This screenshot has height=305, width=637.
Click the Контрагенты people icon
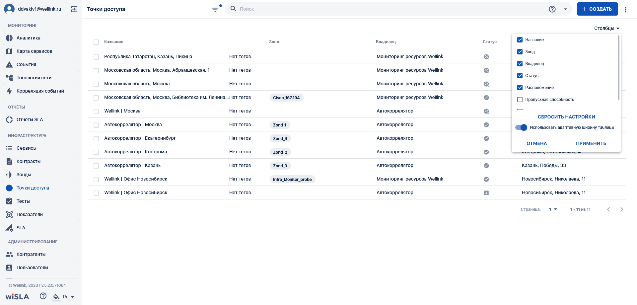(x=9, y=254)
